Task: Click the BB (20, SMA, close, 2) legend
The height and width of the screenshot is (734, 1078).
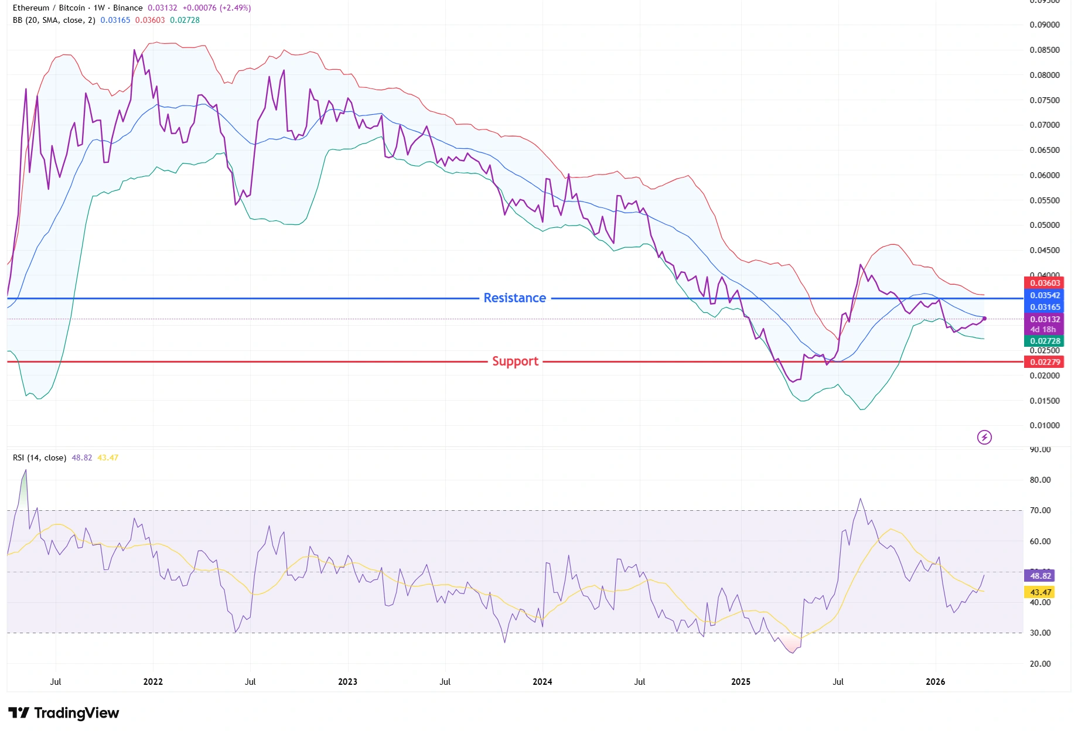Action: tap(54, 20)
